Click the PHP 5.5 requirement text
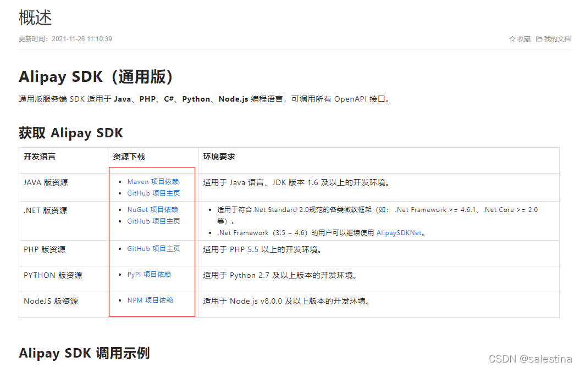The height and width of the screenshot is (368, 580). tap(262, 250)
